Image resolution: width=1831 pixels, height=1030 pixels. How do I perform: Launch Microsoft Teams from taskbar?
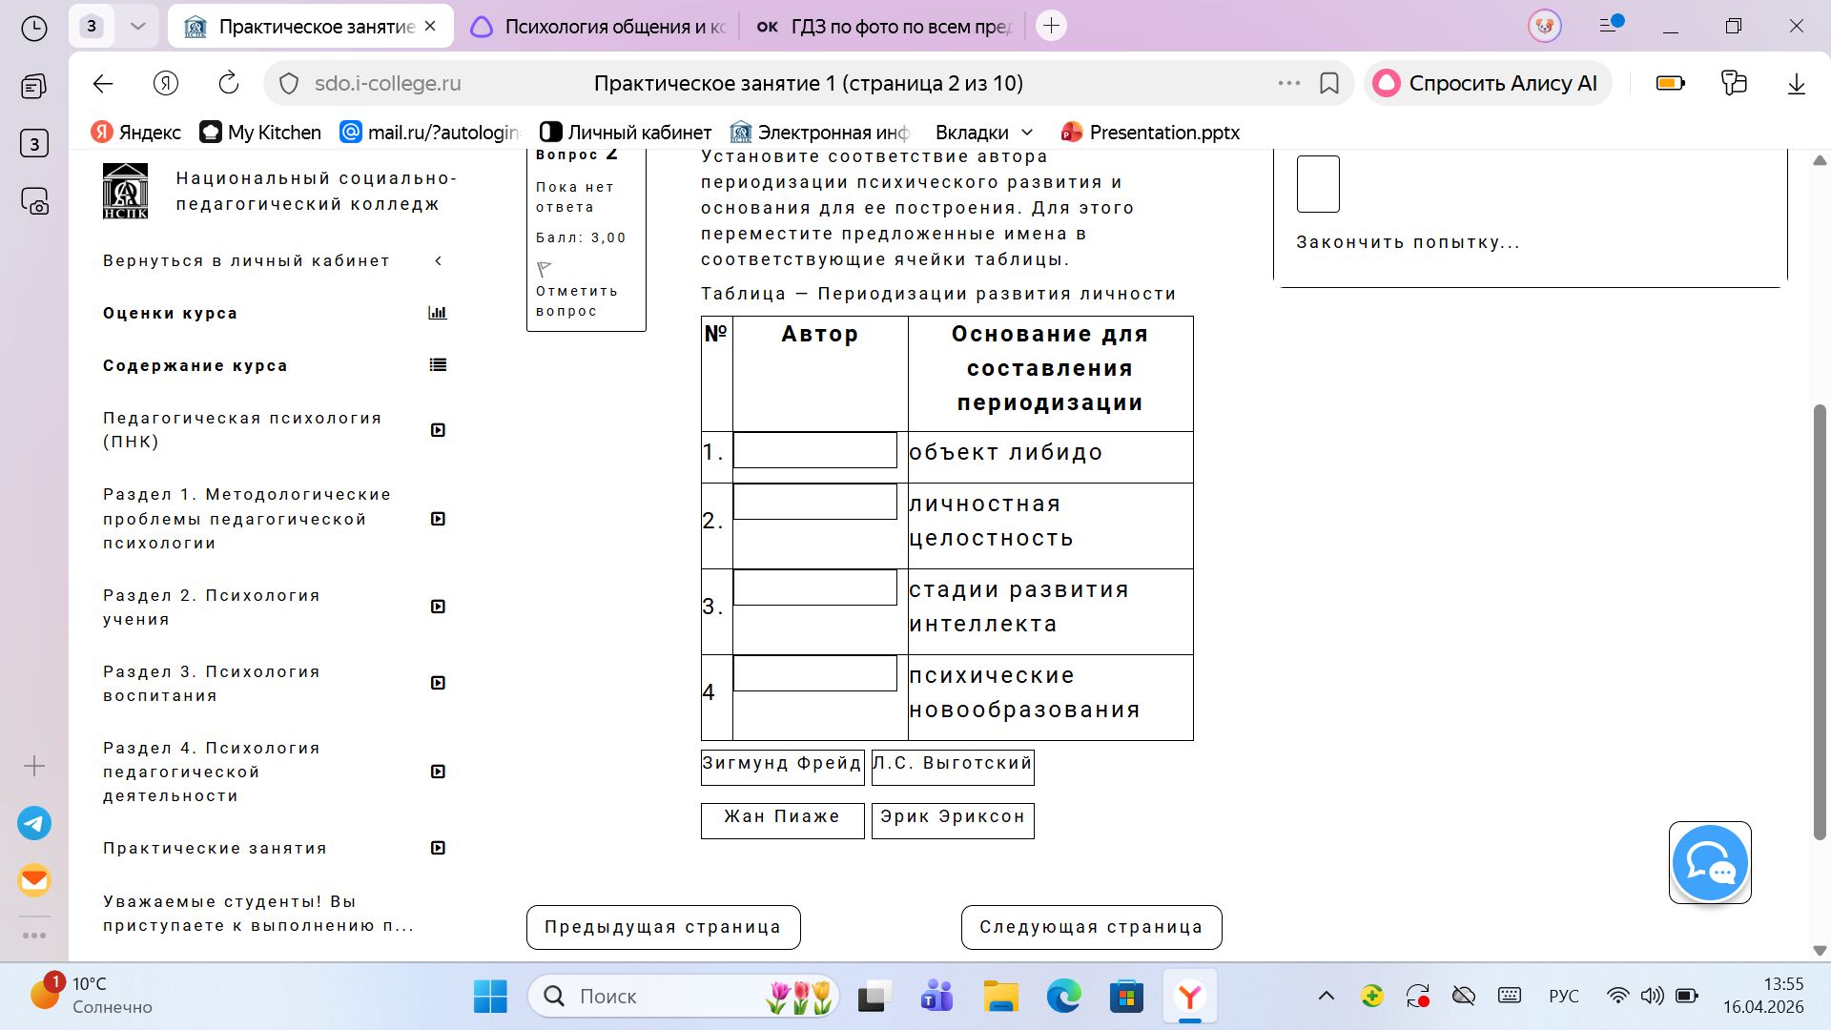click(936, 997)
